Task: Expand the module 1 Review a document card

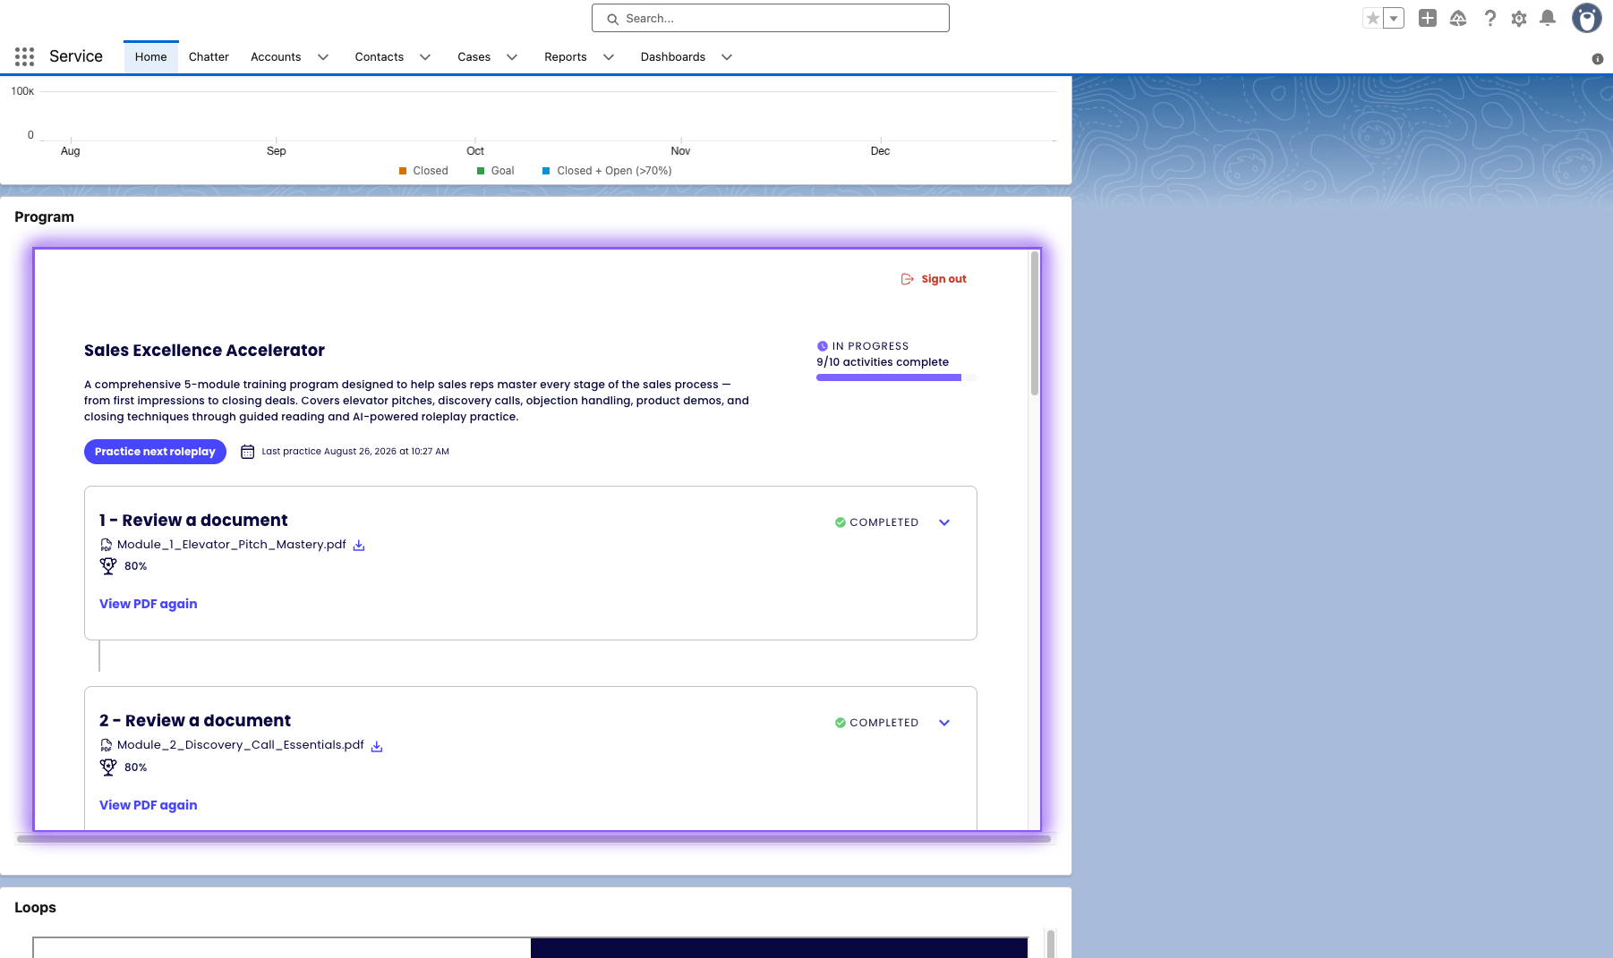Action: [x=944, y=522]
